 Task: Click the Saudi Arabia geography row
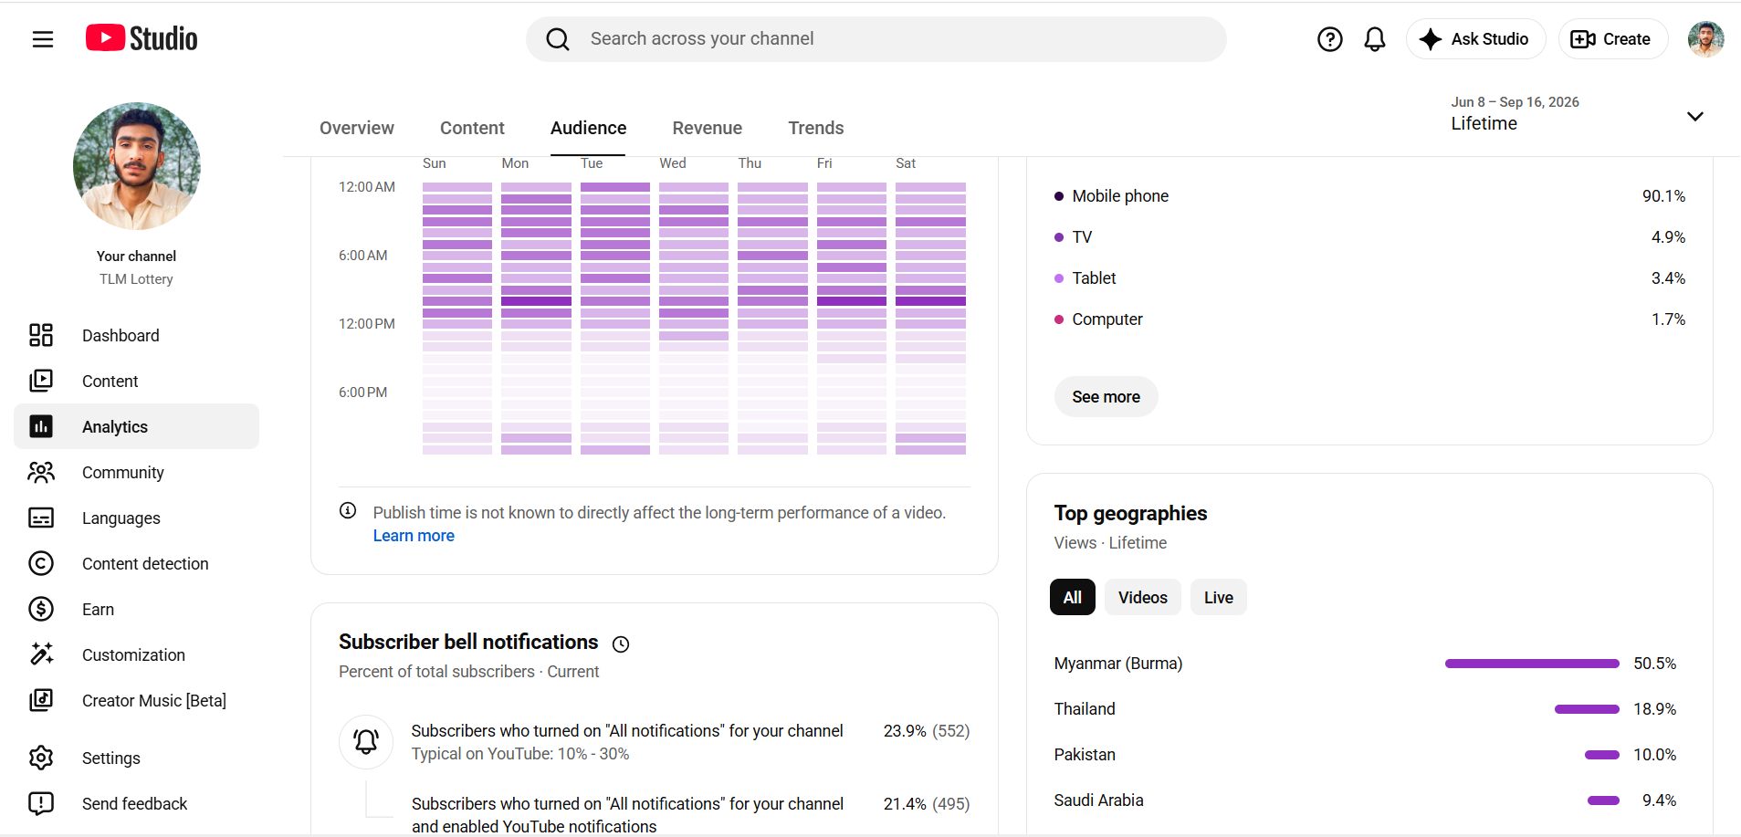coord(1365,800)
